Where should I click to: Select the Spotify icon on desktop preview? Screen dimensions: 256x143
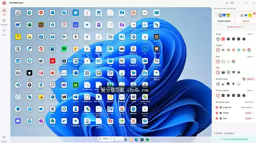click(x=64, y=49)
